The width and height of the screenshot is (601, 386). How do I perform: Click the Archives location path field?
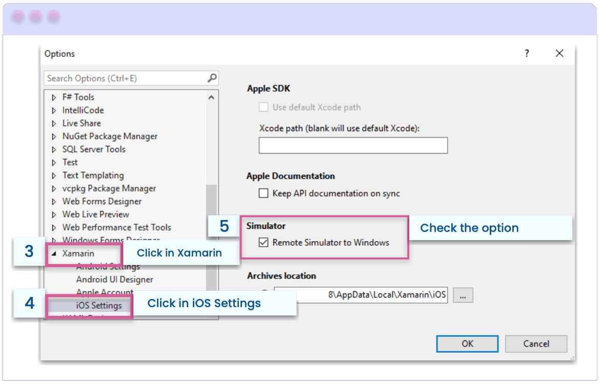click(x=360, y=295)
